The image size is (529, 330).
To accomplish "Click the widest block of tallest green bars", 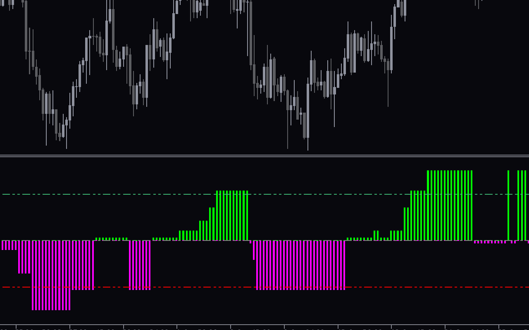I will (x=450, y=205).
